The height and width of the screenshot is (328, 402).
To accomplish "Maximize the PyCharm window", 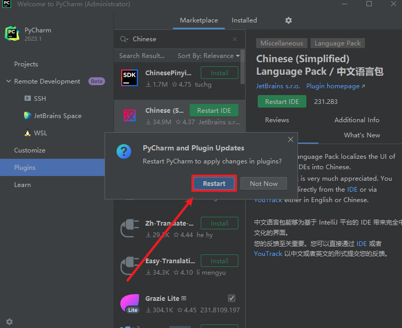I will point(369,4).
